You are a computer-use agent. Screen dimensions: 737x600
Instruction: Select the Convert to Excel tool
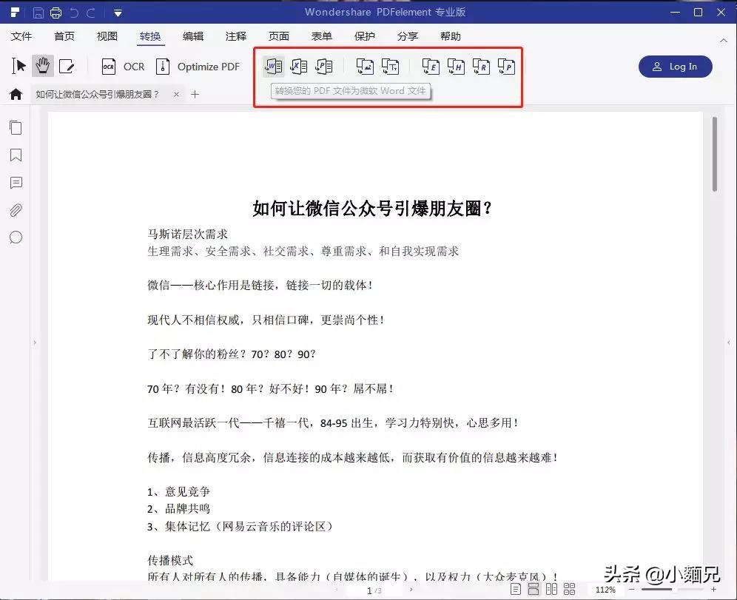(x=298, y=66)
